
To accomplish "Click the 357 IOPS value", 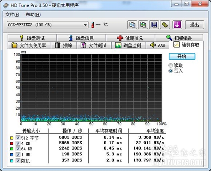I will tap(72, 160).
